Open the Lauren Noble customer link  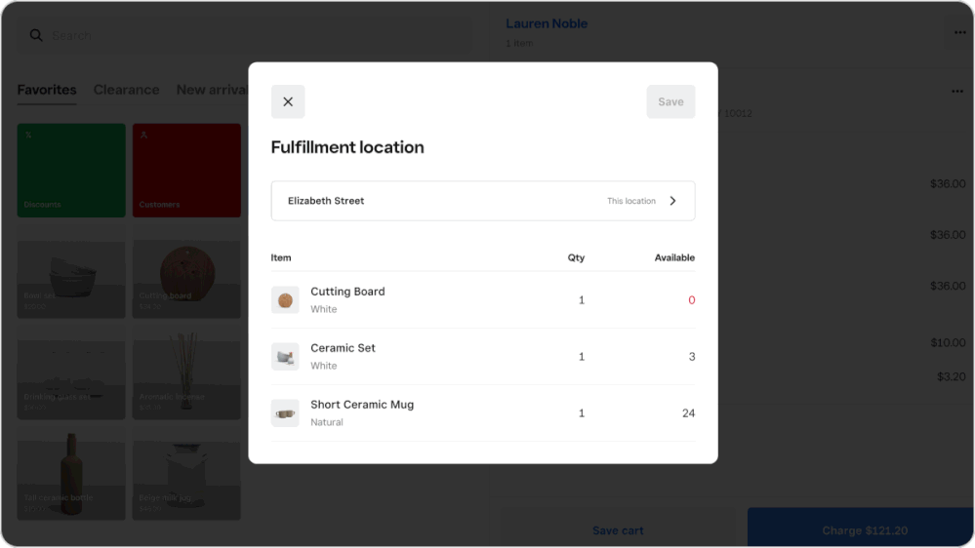547,23
